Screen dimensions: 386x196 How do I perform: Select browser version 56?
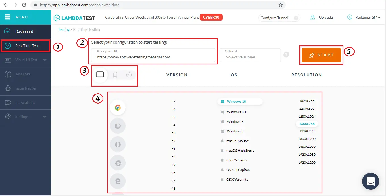pos(174,109)
